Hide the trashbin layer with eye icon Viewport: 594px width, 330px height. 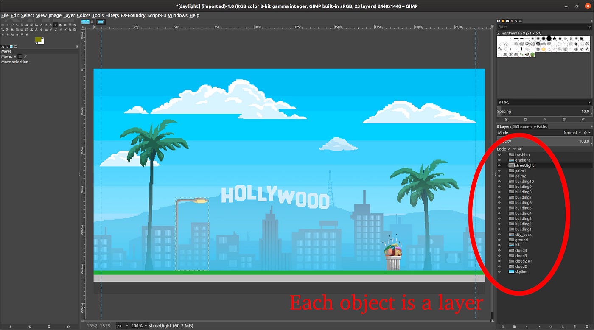(499, 155)
